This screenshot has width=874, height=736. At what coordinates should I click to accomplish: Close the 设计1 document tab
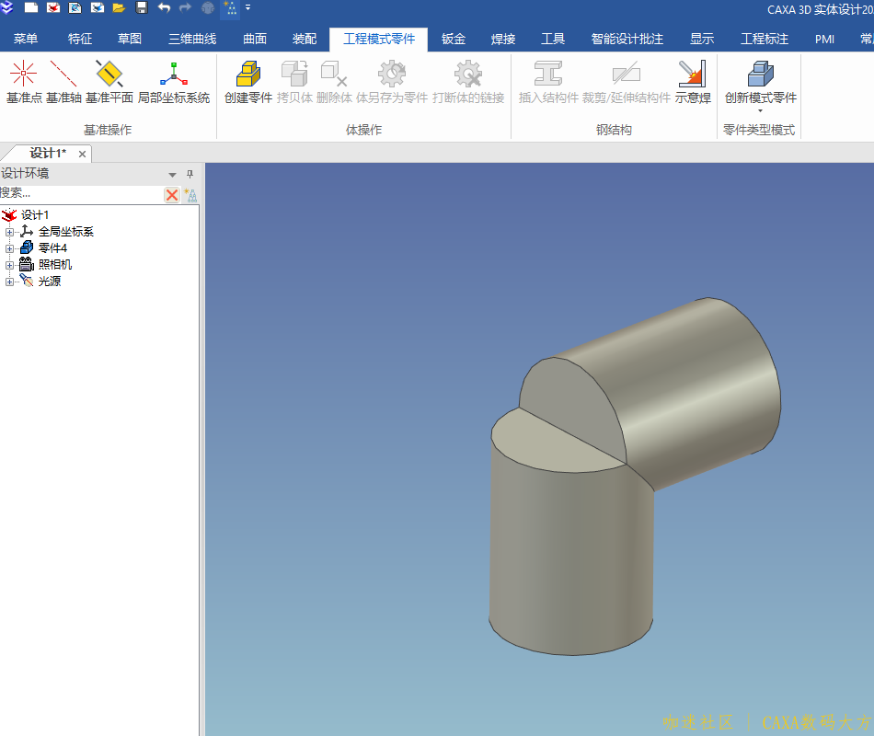click(x=82, y=154)
